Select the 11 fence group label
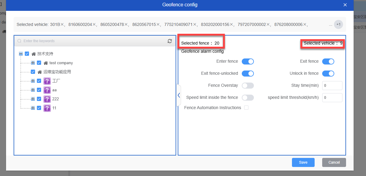Image resolution: width=366 pixels, height=176 pixels. coord(54,108)
